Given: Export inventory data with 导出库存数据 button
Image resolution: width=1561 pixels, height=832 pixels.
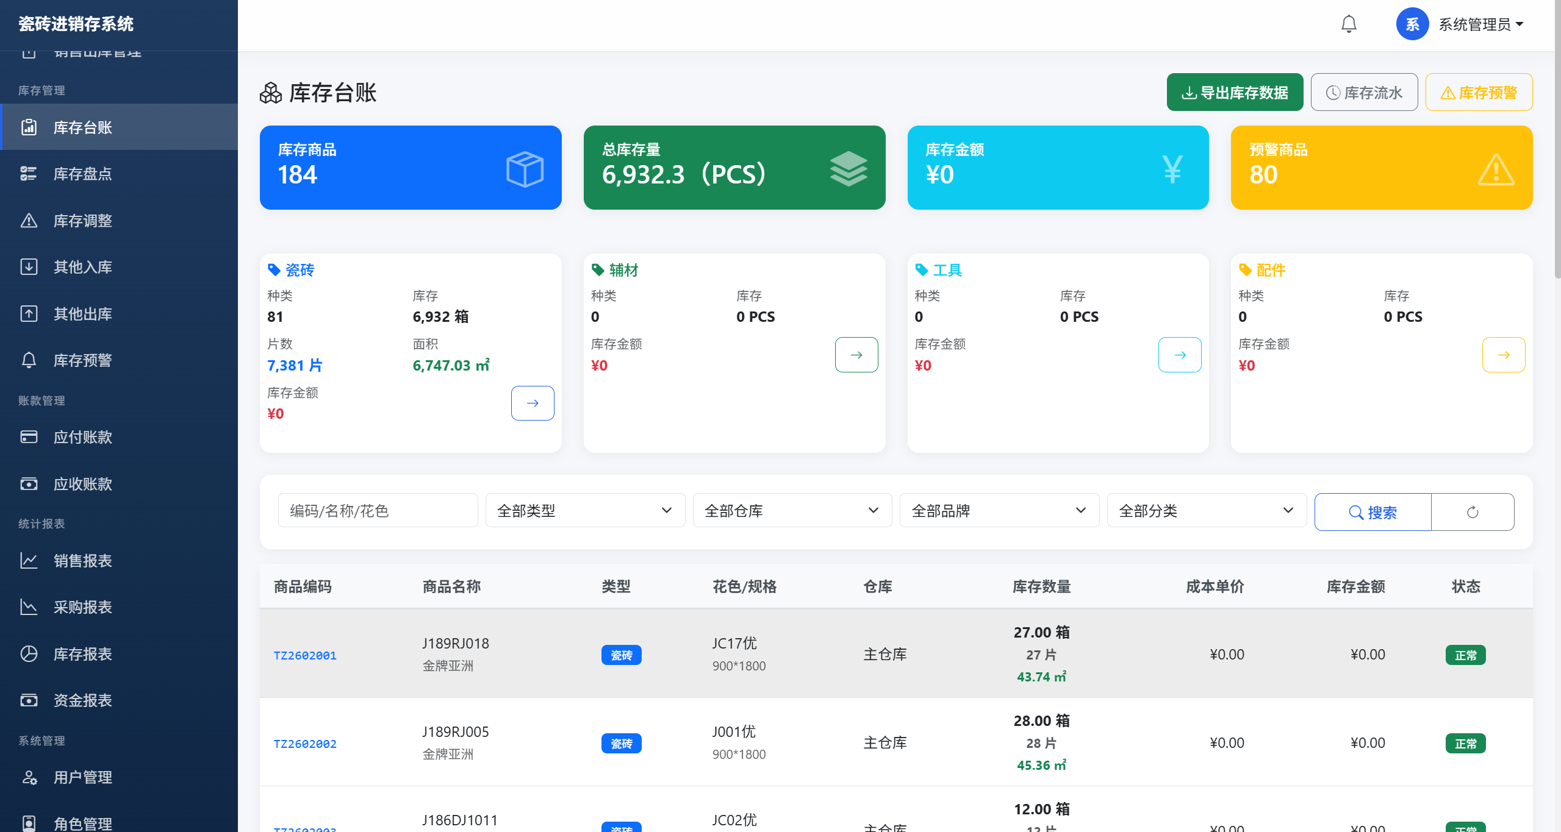Looking at the screenshot, I should pyautogui.click(x=1235, y=93).
